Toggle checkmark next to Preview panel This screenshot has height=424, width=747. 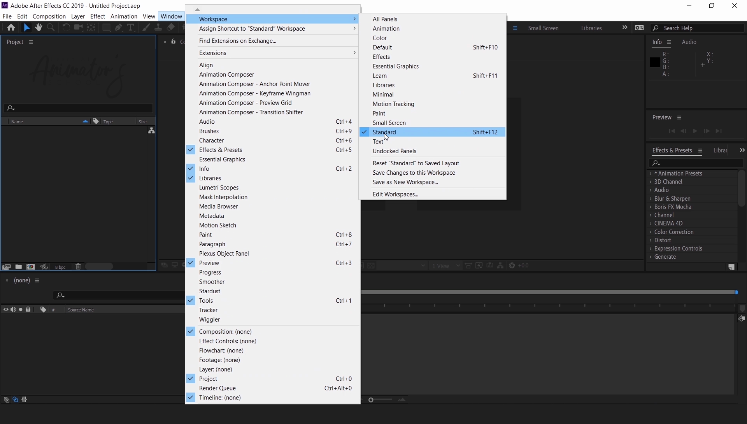coord(190,263)
